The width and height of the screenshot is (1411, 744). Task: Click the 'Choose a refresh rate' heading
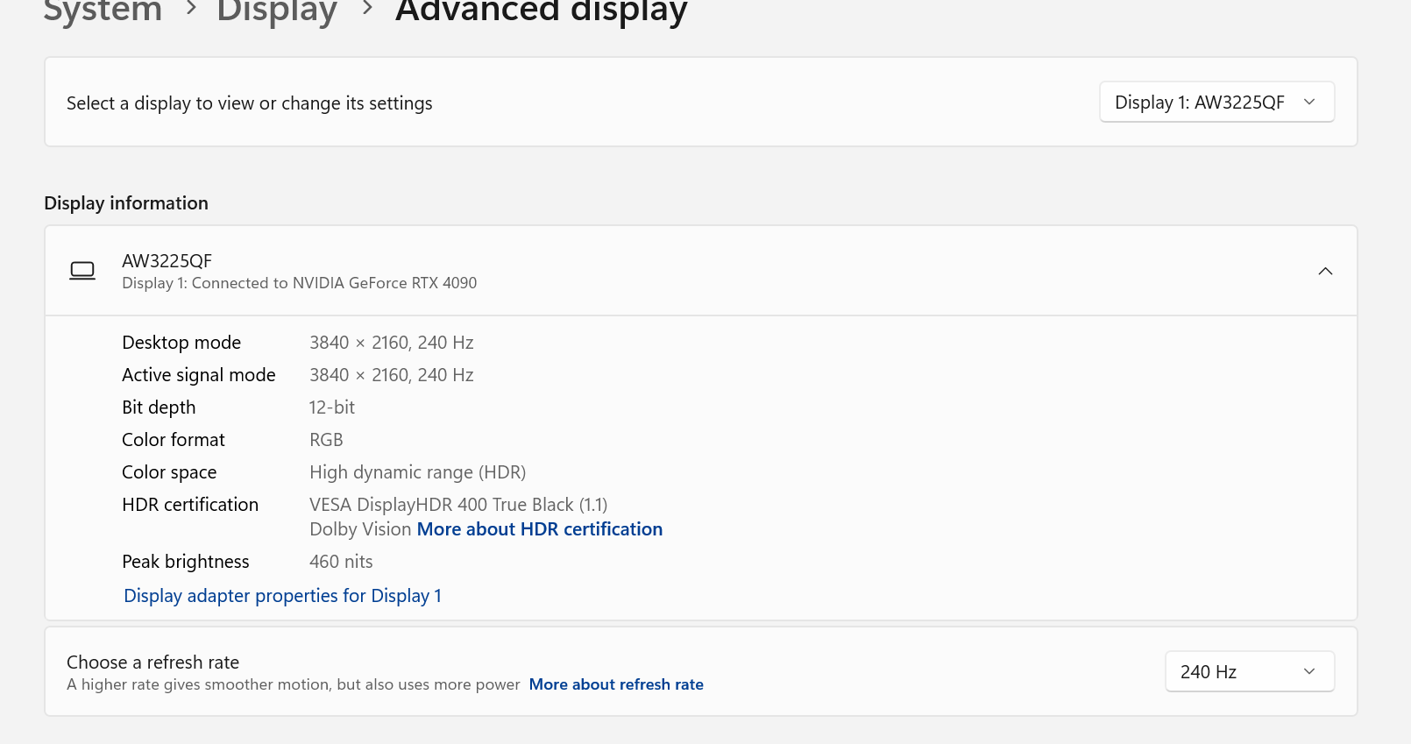pyautogui.click(x=153, y=663)
